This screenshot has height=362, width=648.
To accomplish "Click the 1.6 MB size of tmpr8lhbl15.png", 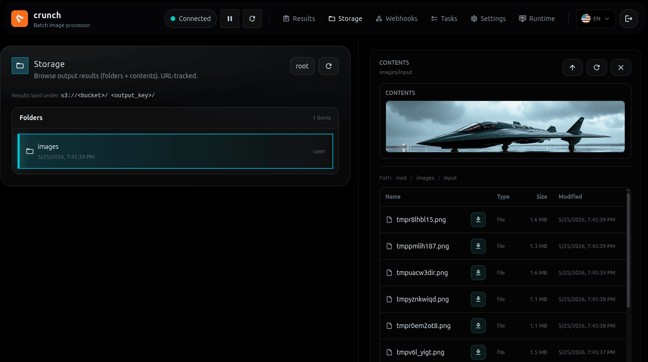I will click(538, 220).
